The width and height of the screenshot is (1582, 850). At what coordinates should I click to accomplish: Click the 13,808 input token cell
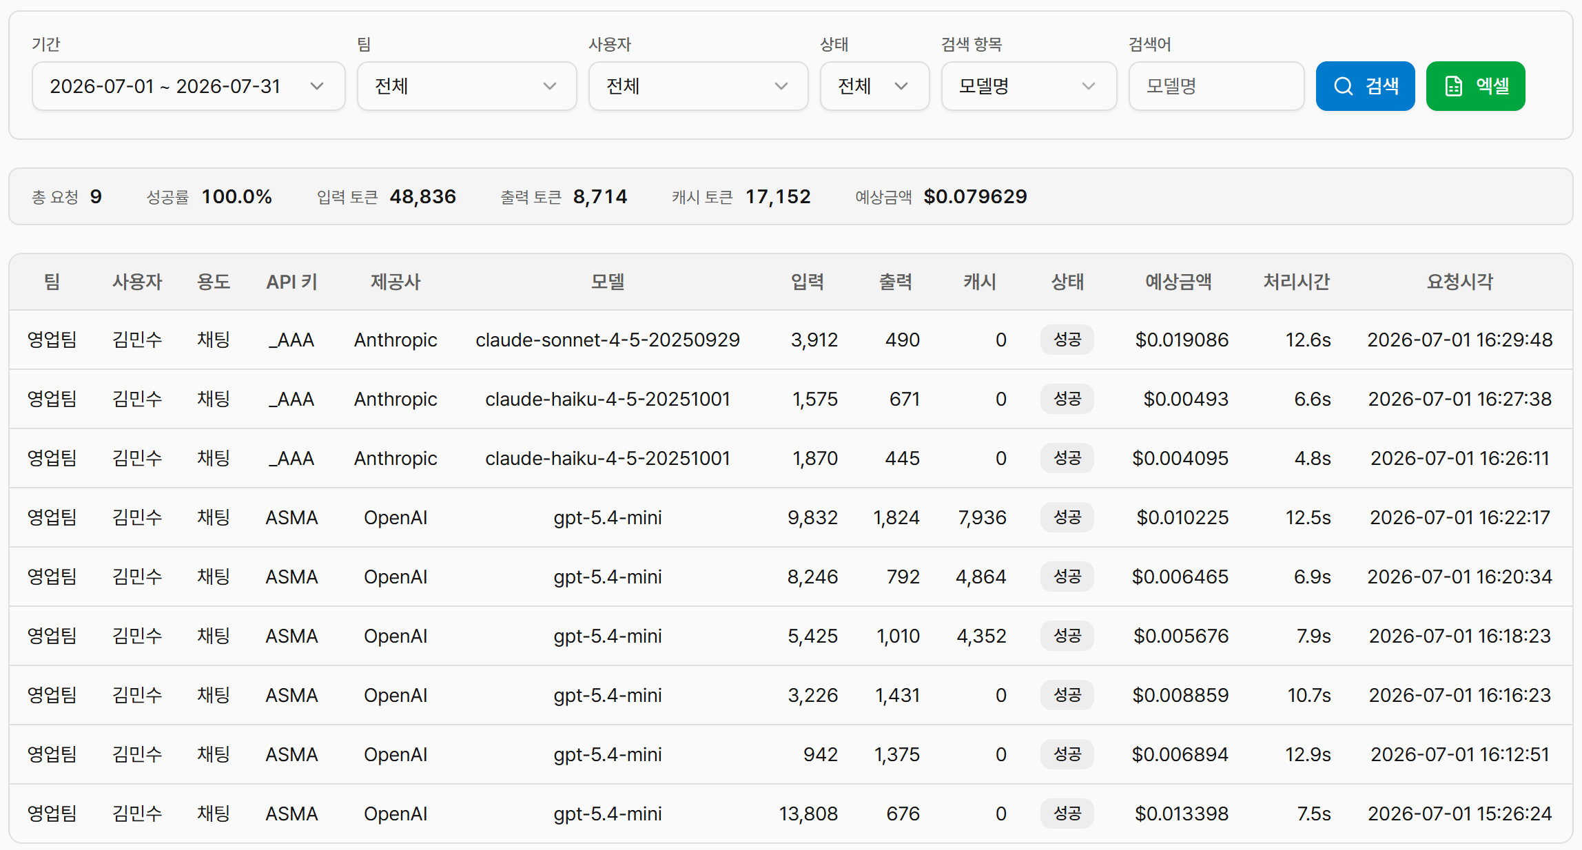(x=808, y=813)
